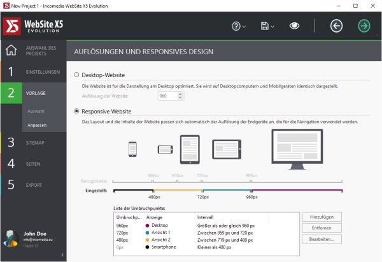Click the Bearbeiten... button

click(322, 239)
